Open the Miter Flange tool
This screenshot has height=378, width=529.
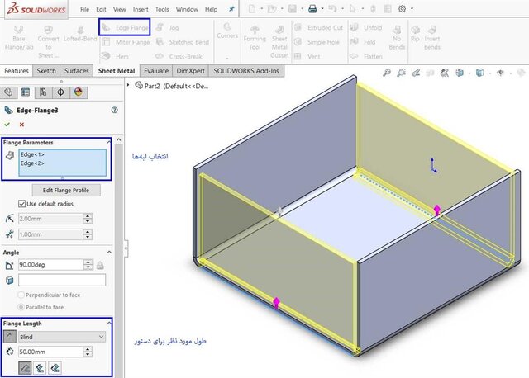126,42
